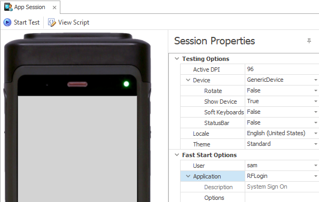This screenshot has height=202, width=319.
Task: Click the gray device emulator screen
Action: (77, 149)
